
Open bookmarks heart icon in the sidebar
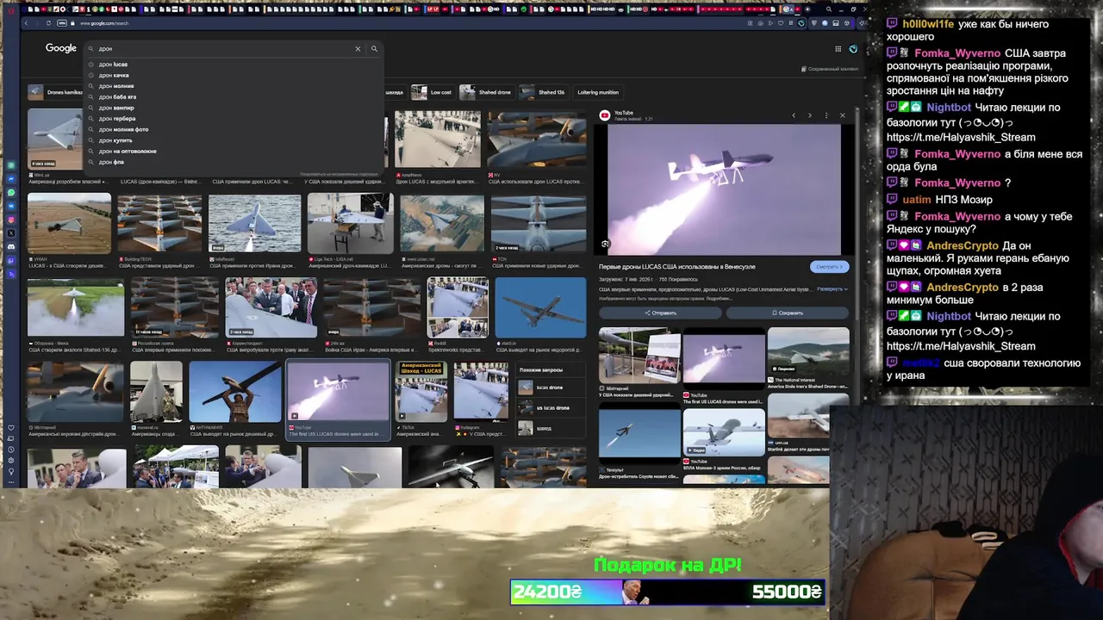(x=11, y=428)
